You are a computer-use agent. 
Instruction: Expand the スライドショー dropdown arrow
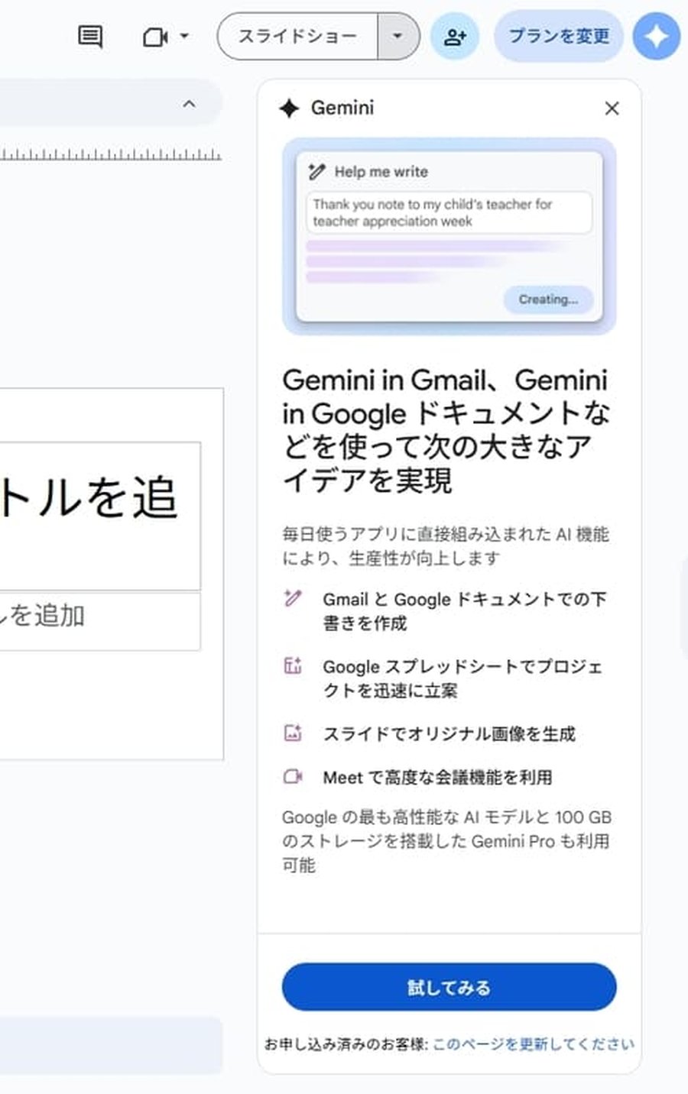(x=398, y=36)
